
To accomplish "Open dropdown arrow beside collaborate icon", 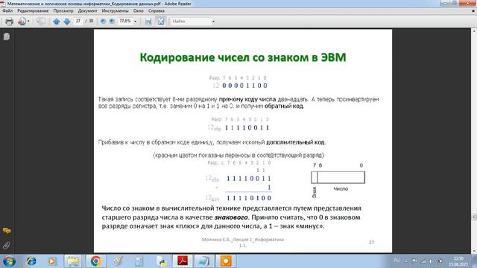I will (x=28, y=22).
